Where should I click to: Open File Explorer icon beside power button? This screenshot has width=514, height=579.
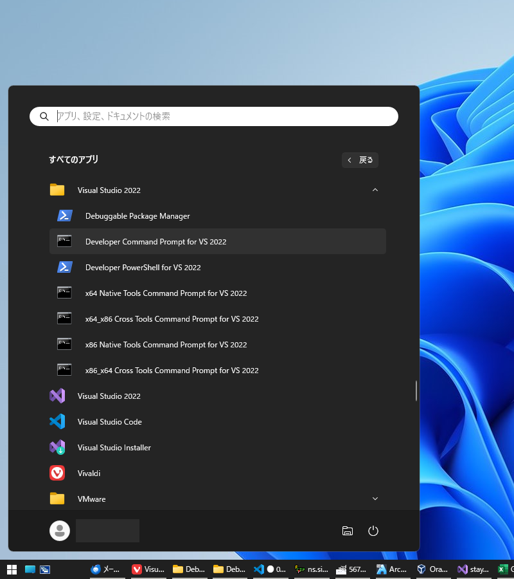coord(348,531)
